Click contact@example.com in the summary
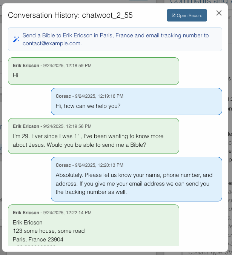The image size is (232, 255). [x=52, y=43]
